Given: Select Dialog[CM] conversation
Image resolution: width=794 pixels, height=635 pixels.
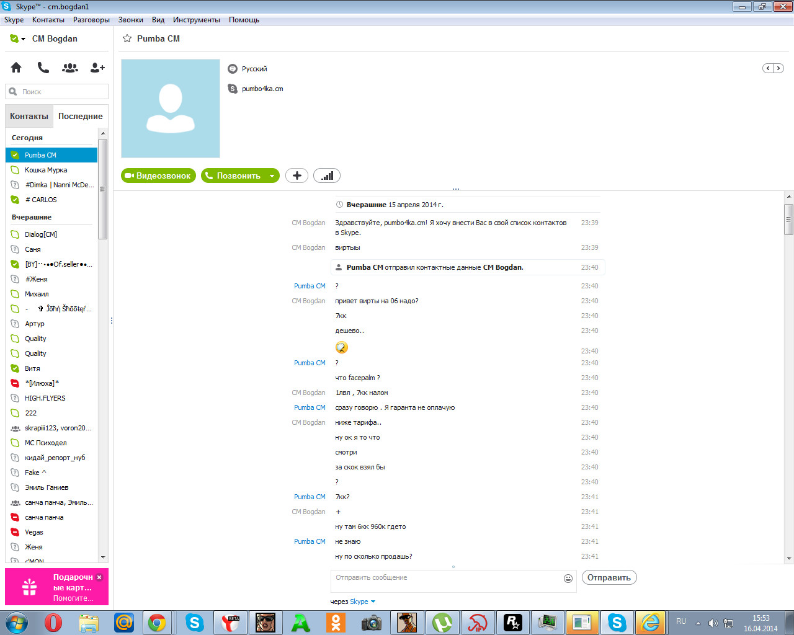Looking at the screenshot, I should (x=51, y=234).
